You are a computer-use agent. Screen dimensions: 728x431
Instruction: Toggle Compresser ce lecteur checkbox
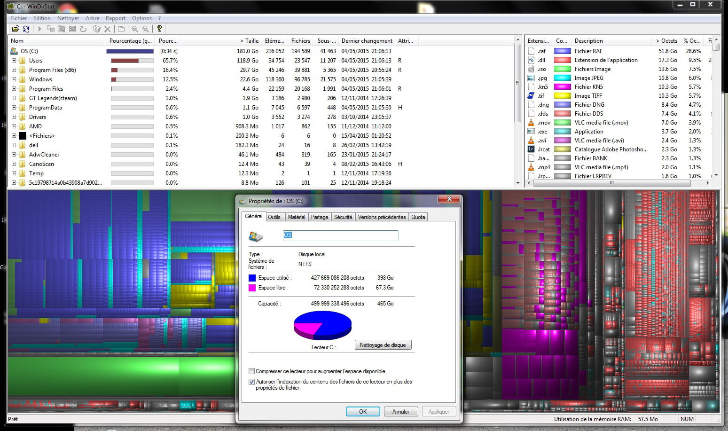tap(251, 371)
